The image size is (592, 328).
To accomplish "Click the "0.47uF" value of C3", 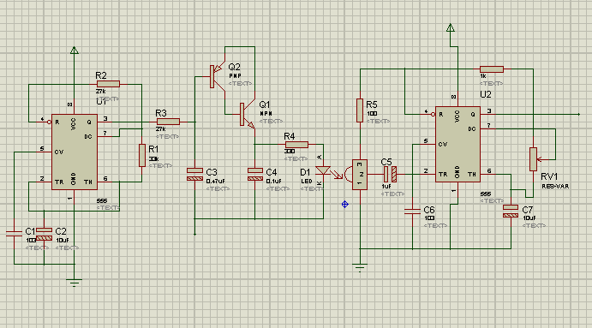I will click(x=215, y=182).
